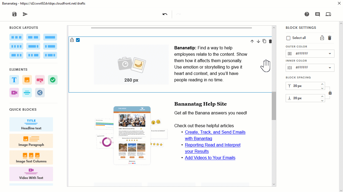Save the draft with the floppy disk icon
This screenshot has width=343, height=192.
(x=14, y=14)
